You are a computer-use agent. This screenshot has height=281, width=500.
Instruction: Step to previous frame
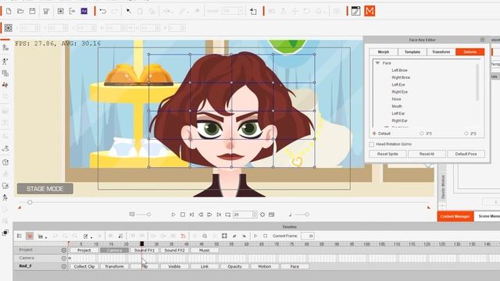coord(201,215)
